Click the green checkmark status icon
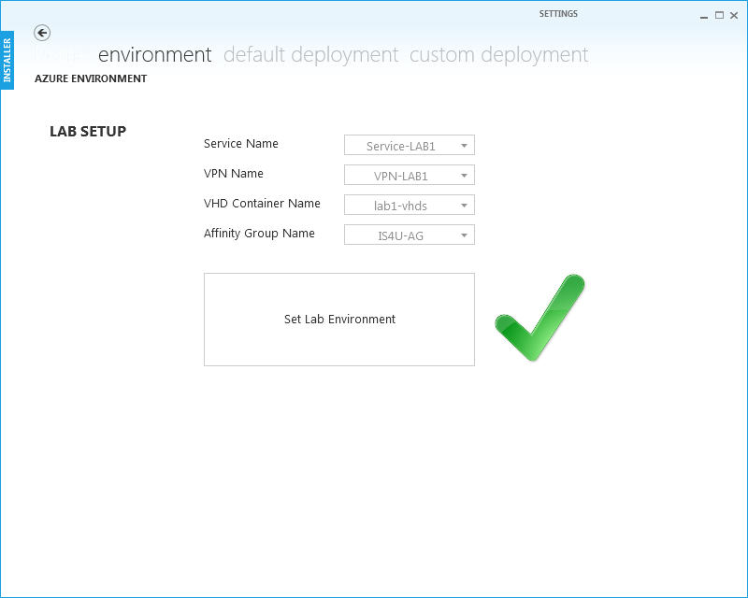This screenshot has height=598, width=748. pyautogui.click(x=539, y=318)
